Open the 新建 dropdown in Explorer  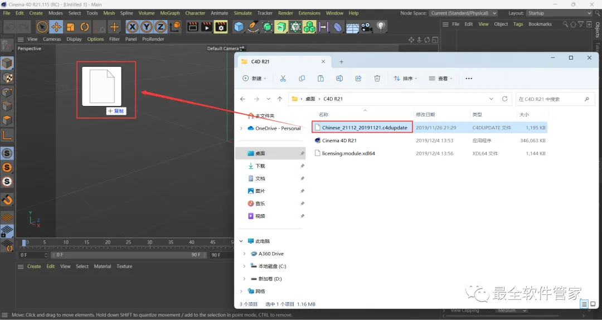(254, 79)
